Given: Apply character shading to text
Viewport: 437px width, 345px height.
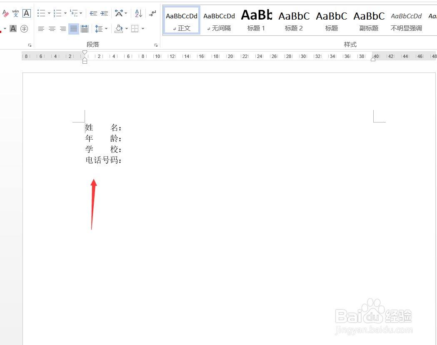Looking at the screenshot, I should [13, 28].
